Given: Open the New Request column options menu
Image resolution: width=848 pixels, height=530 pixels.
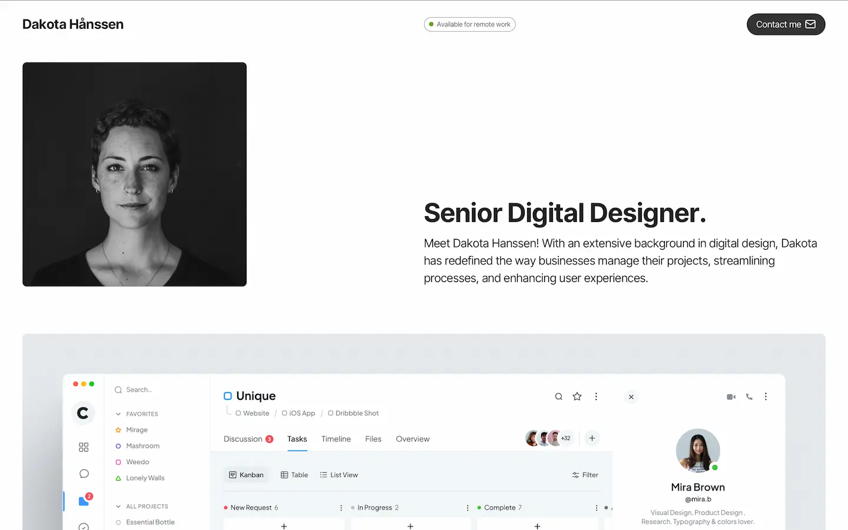Looking at the screenshot, I should [x=341, y=508].
